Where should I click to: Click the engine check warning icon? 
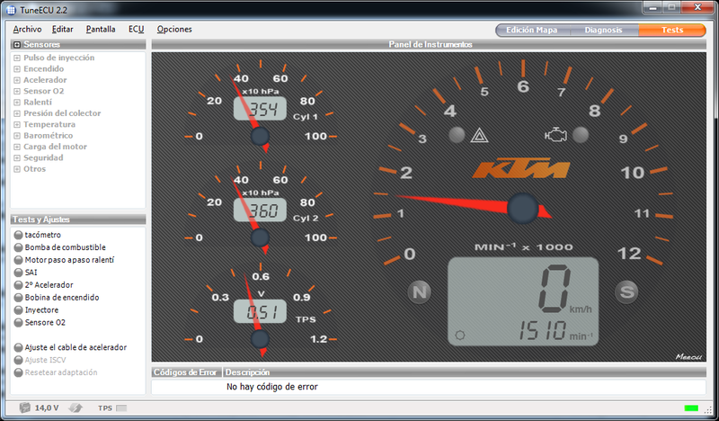coord(555,135)
